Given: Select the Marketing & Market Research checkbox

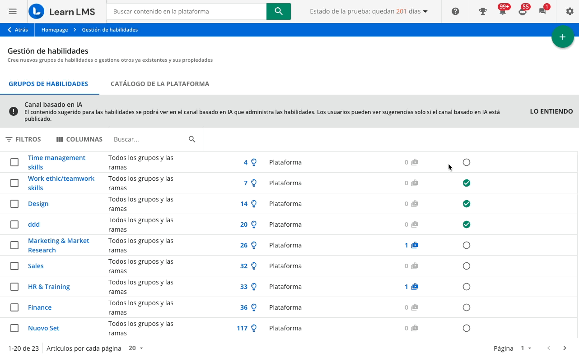Looking at the screenshot, I should click(x=14, y=245).
